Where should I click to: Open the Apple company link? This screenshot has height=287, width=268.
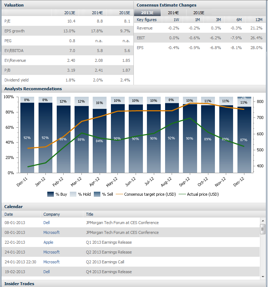coord(48,242)
